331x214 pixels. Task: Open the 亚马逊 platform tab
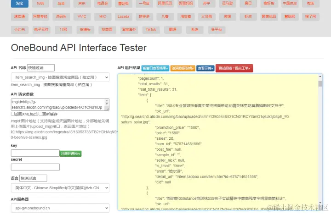(228, 4)
